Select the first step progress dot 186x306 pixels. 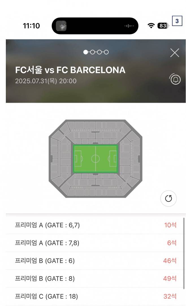click(86, 52)
